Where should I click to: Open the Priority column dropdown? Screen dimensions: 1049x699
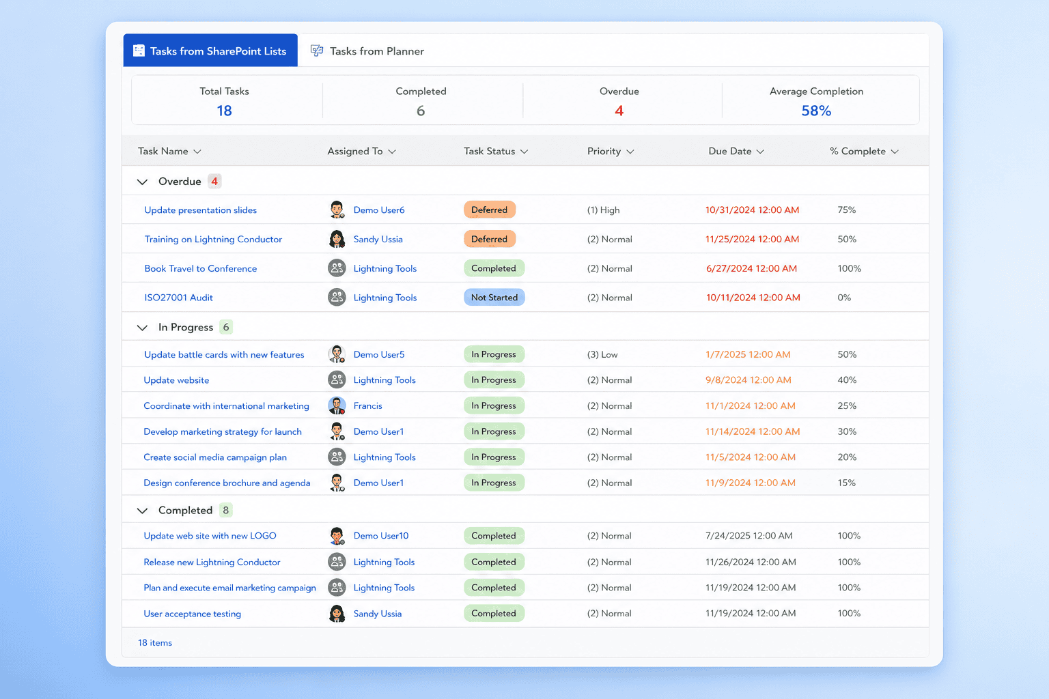(x=630, y=152)
